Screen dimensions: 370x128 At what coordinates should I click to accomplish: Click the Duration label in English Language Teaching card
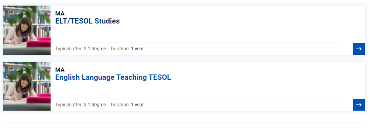pyautogui.click(x=120, y=105)
